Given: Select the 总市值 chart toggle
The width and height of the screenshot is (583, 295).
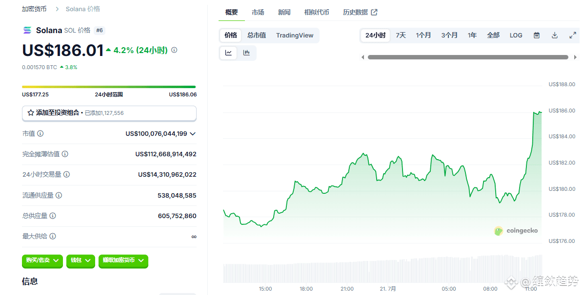Looking at the screenshot, I should click(x=257, y=35).
